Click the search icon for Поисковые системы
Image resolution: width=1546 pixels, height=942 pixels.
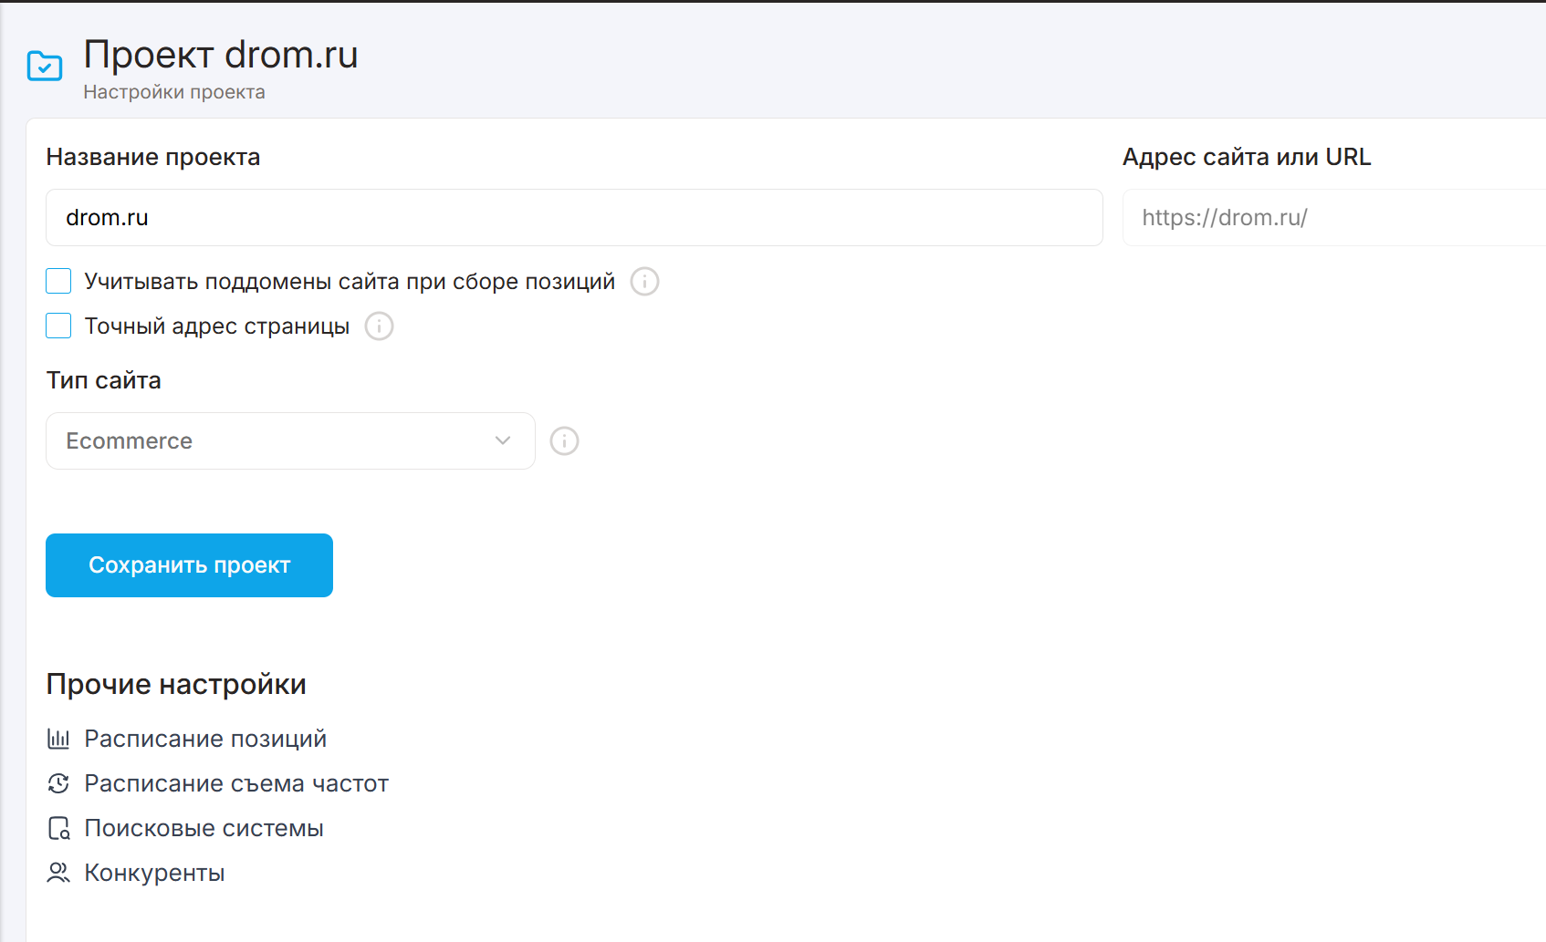coord(58,828)
